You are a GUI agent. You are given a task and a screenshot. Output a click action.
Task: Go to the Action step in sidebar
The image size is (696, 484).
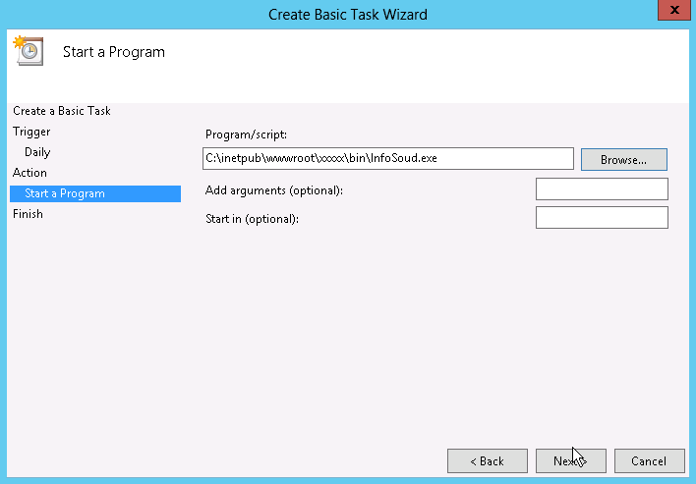point(29,173)
